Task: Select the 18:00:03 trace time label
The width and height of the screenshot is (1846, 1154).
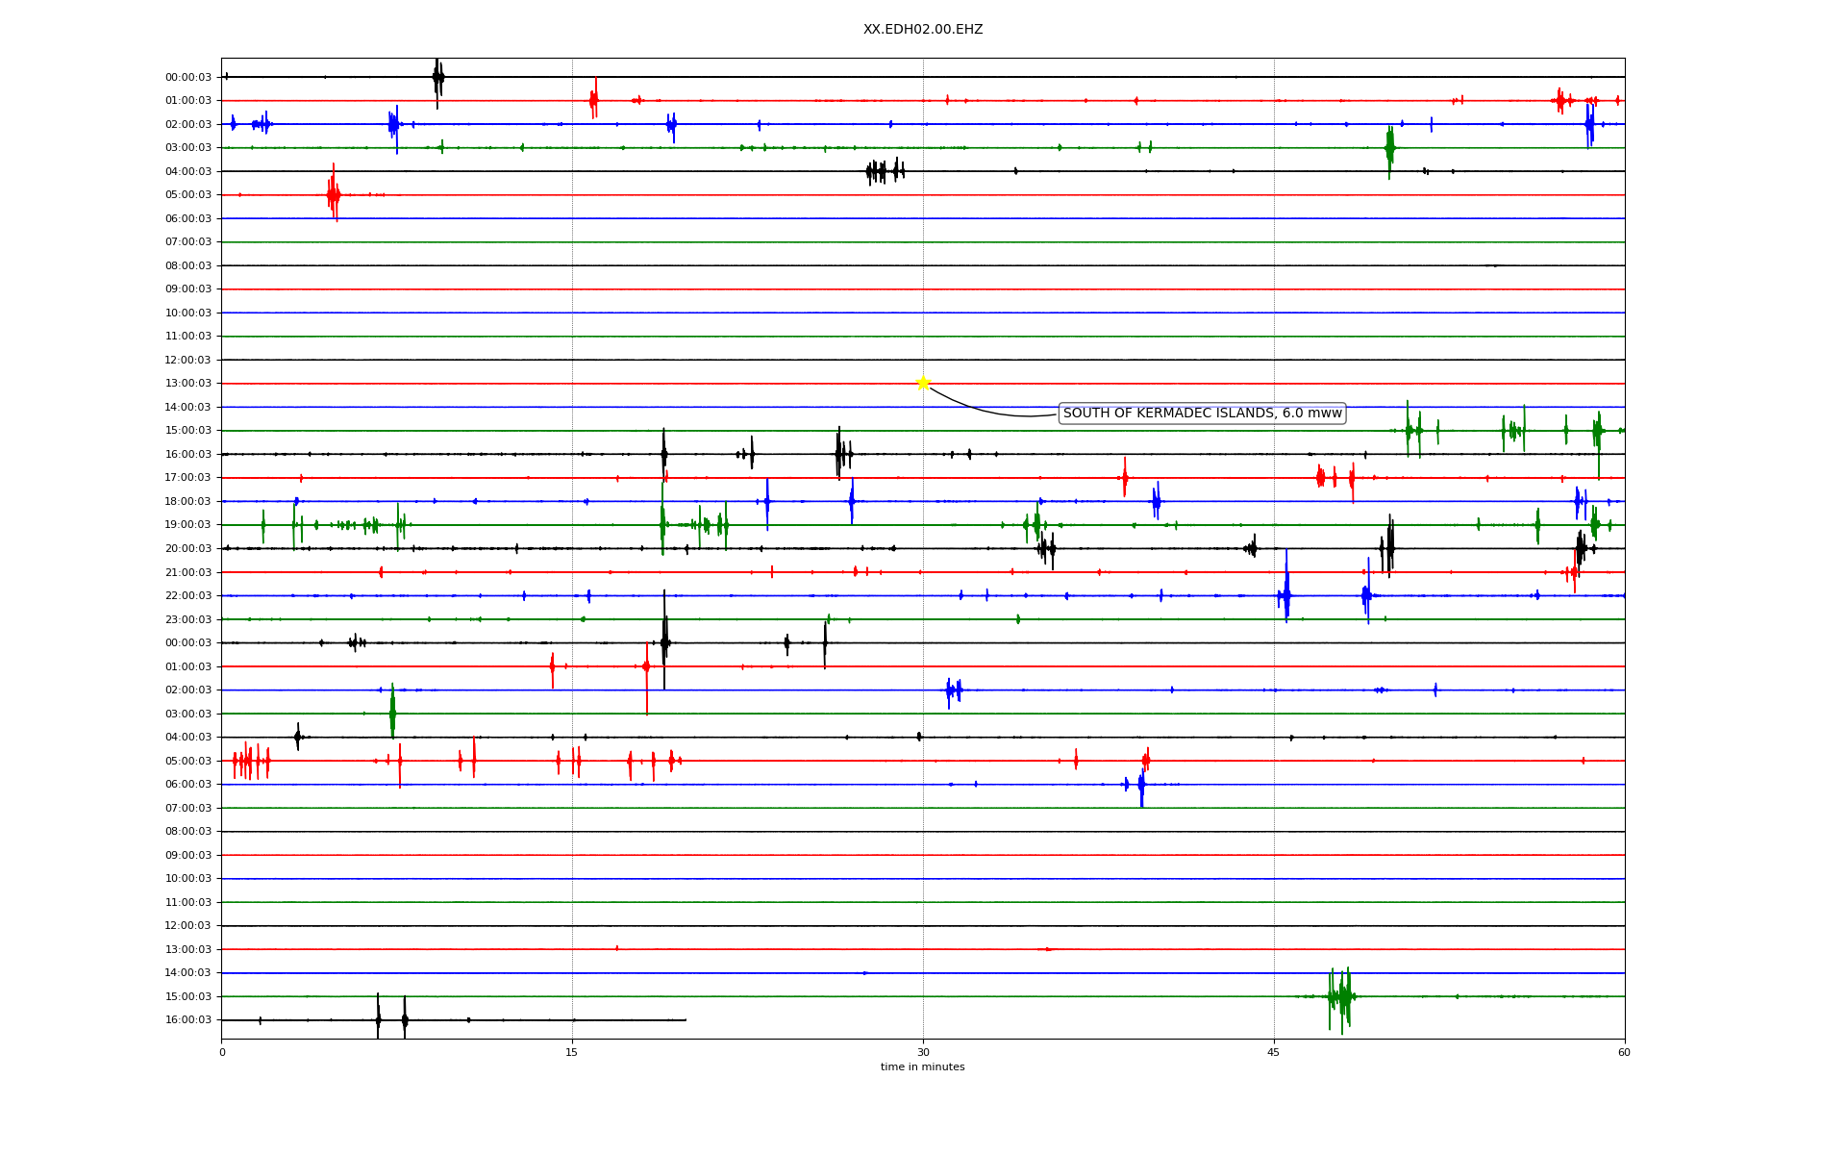Action: 188,501
